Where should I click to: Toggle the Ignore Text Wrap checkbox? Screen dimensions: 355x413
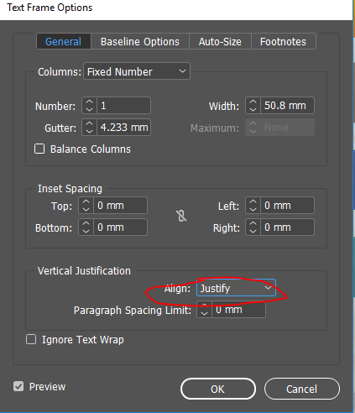tap(31, 339)
